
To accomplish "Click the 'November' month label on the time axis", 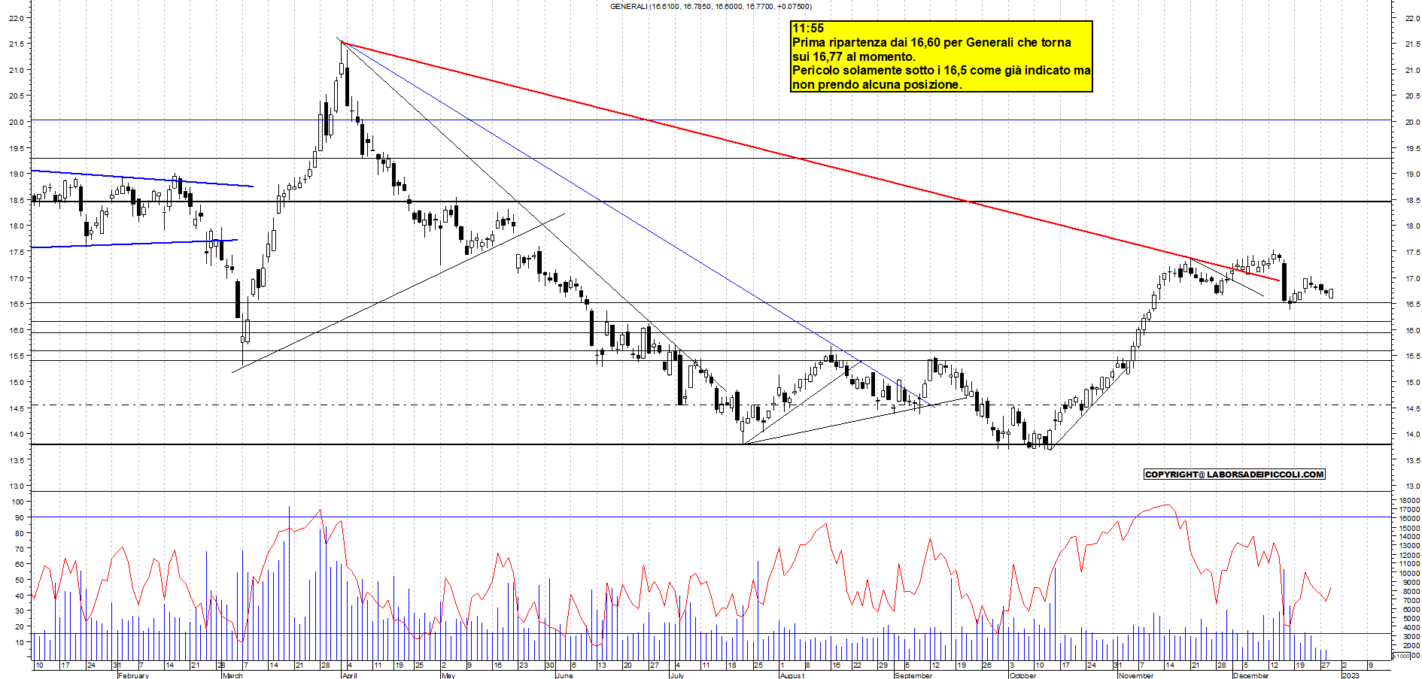I will click(1135, 675).
